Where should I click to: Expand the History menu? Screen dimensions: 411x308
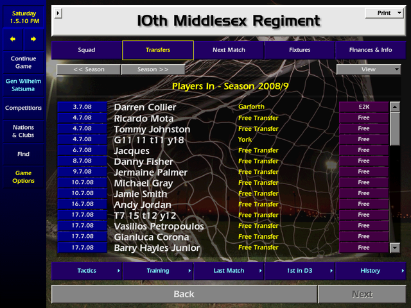(x=371, y=271)
